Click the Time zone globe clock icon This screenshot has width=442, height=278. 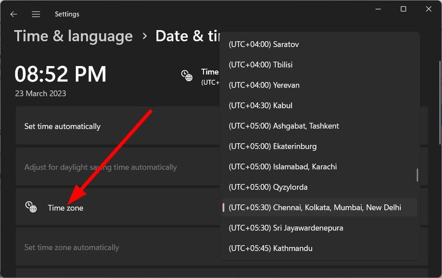(x=31, y=207)
